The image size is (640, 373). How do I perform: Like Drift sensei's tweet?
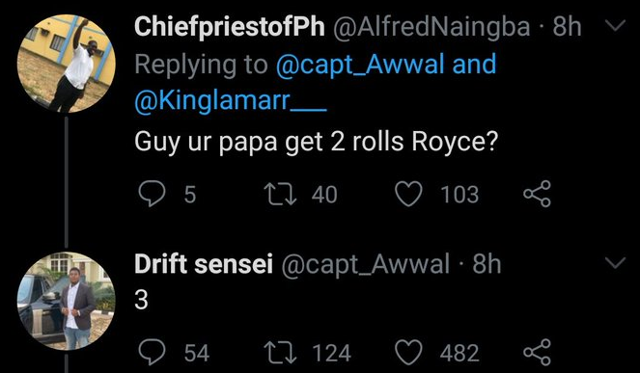pyautogui.click(x=408, y=352)
